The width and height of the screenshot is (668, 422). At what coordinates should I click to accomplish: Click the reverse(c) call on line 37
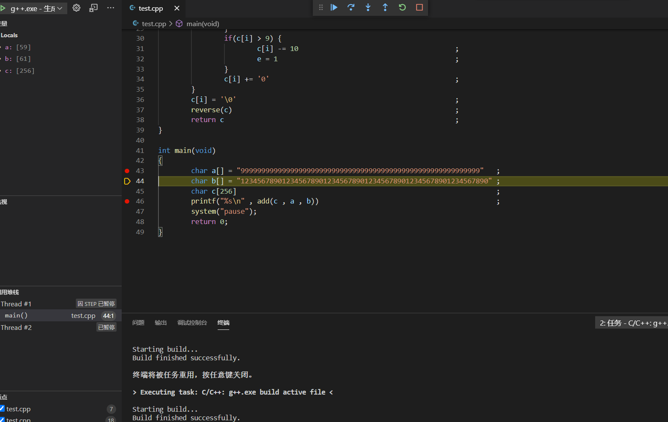211,110
